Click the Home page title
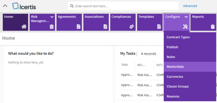Viewport: 217px width, 103px height. click(x=9, y=38)
